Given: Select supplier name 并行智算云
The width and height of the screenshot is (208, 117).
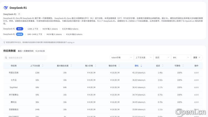Looking at the screenshot, I should click(x=14, y=95).
